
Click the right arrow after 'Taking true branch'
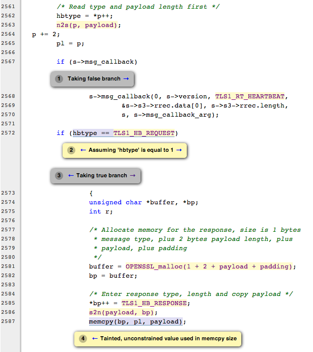[x=132, y=175]
